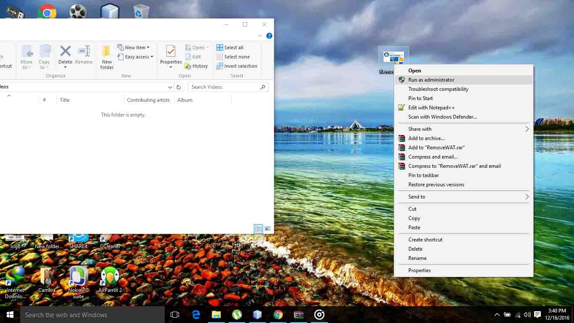Click Select none in the ribbon
The image size is (574, 323).
pyautogui.click(x=233, y=56)
